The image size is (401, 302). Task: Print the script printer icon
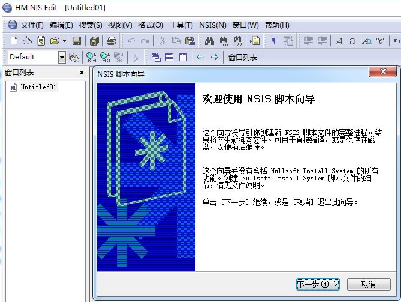[111, 41]
